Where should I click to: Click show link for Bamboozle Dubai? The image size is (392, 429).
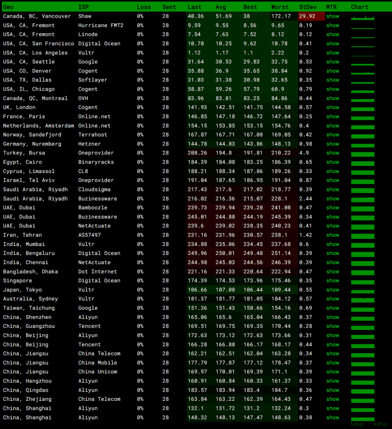pyautogui.click(x=332, y=208)
